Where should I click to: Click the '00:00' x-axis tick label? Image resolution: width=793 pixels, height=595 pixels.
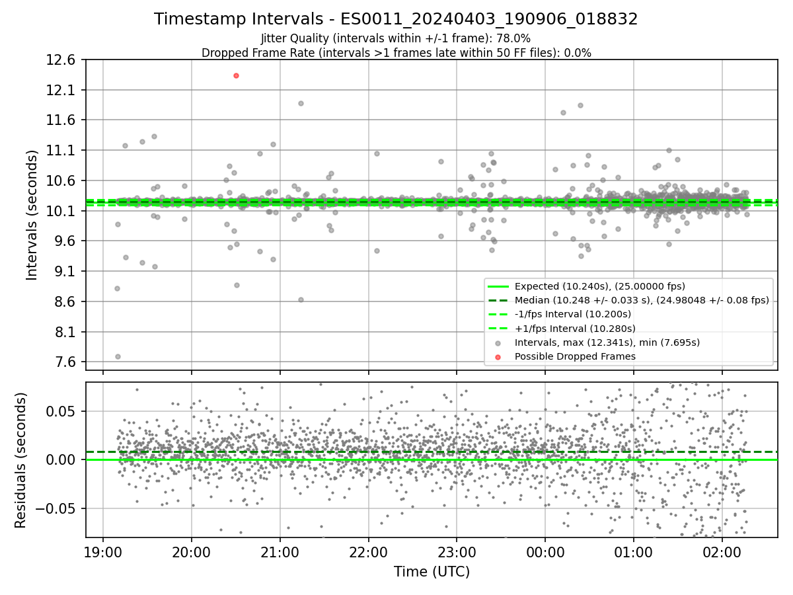[545, 551]
